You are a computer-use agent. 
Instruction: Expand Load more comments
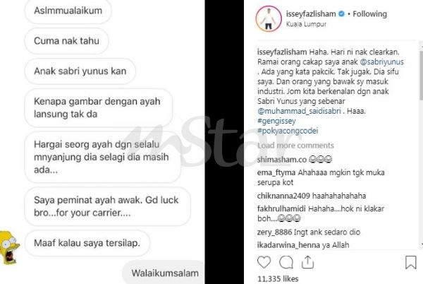click(295, 146)
